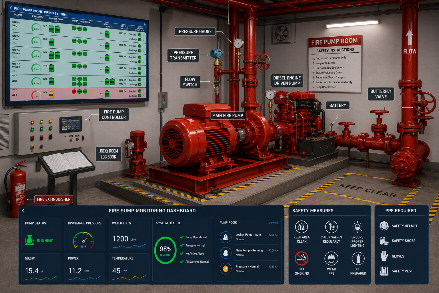Click the FLOW SWITCH callout label
The height and width of the screenshot is (293, 439).
pos(190,82)
